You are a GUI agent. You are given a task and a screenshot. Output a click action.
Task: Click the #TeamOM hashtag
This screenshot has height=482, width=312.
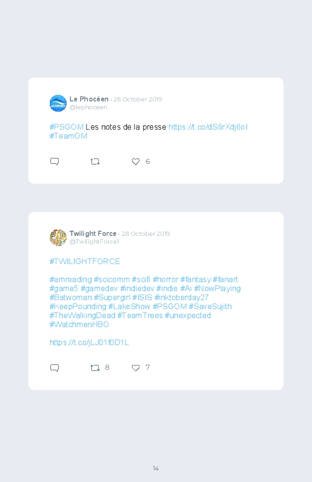click(x=68, y=136)
